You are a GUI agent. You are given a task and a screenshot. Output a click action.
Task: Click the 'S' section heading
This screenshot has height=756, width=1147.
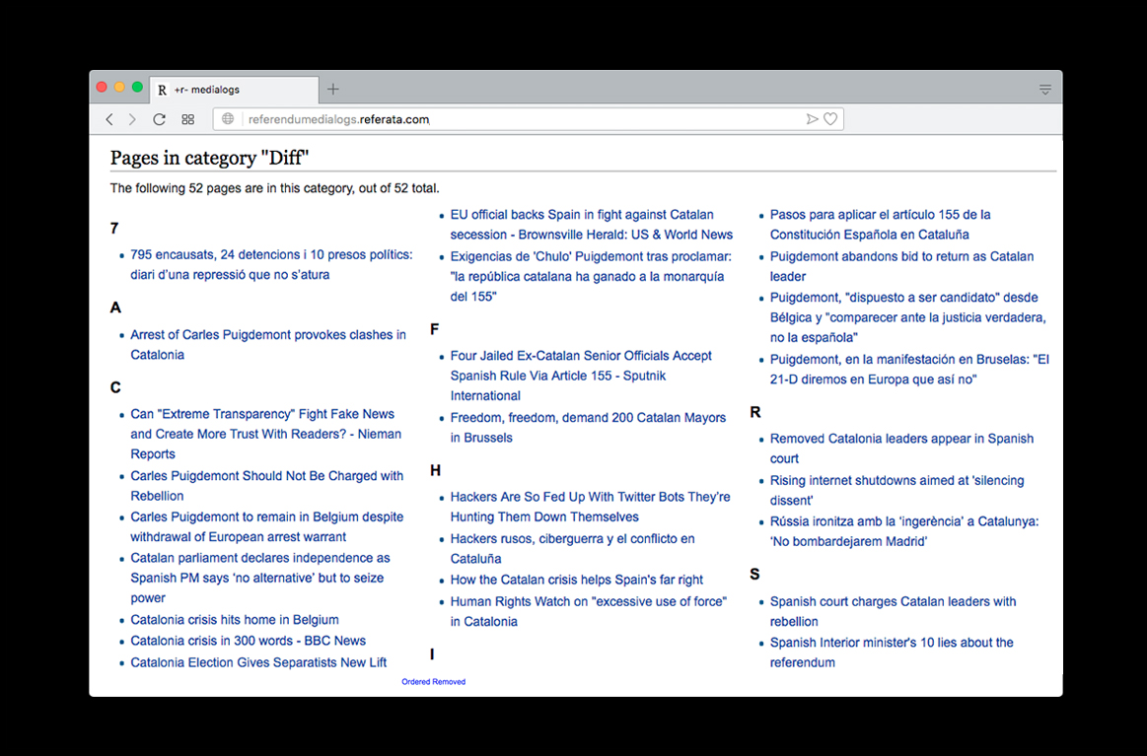pos(754,575)
